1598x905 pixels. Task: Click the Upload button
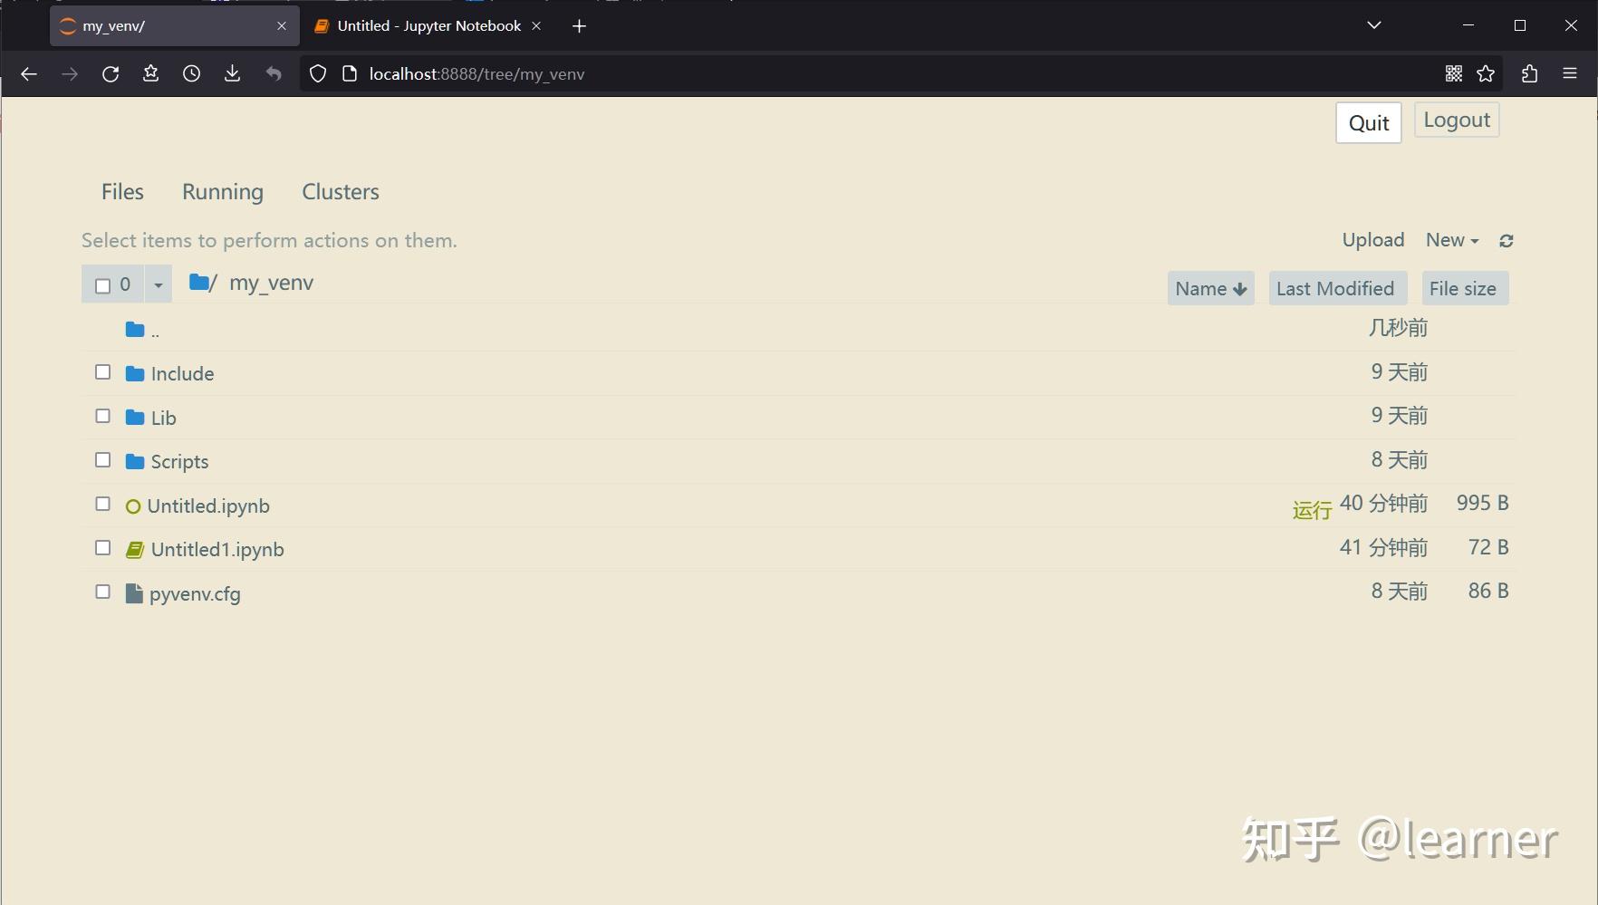click(1373, 240)
